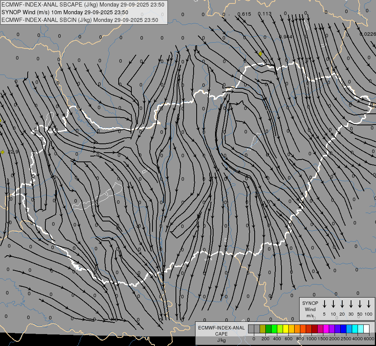Click the SYNOP Wind m/s legend label
This screenshot has height=346, width=376.
(310, 309)
